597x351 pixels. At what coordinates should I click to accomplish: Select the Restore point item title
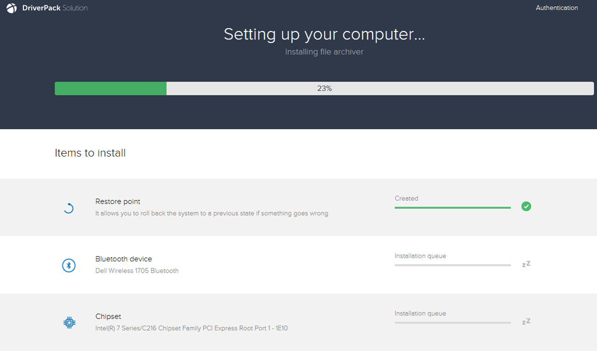click(118, 201)
